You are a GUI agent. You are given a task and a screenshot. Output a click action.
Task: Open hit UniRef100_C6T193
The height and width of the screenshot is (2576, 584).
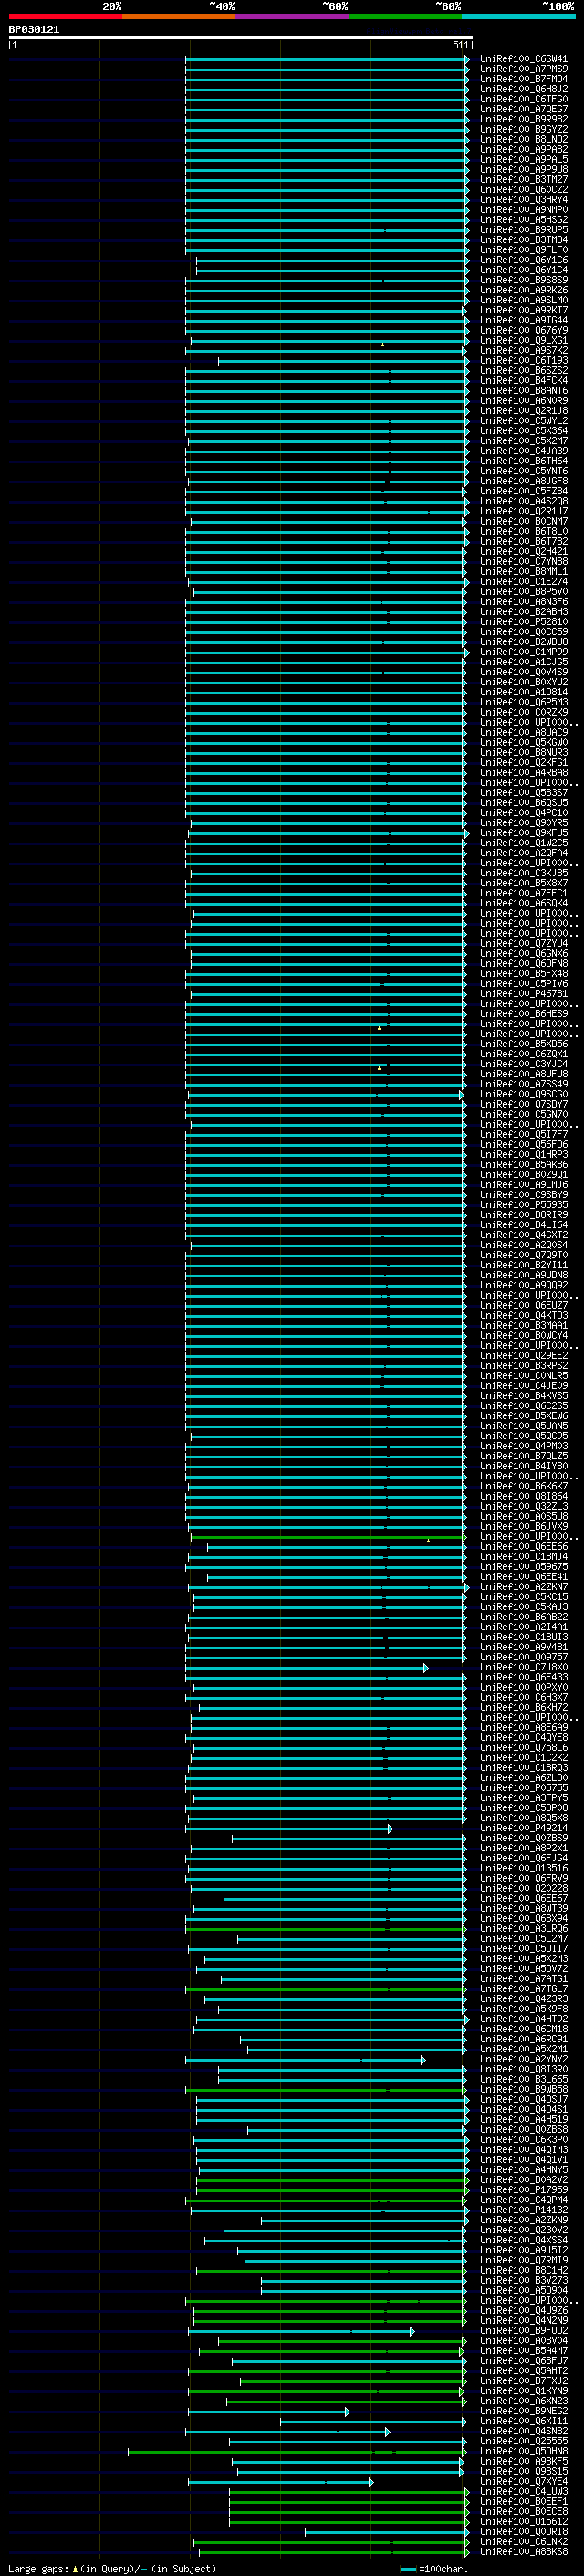tap(524, 360)
